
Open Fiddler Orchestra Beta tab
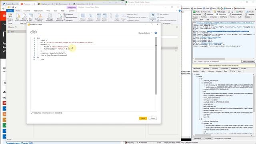point(202,12)
